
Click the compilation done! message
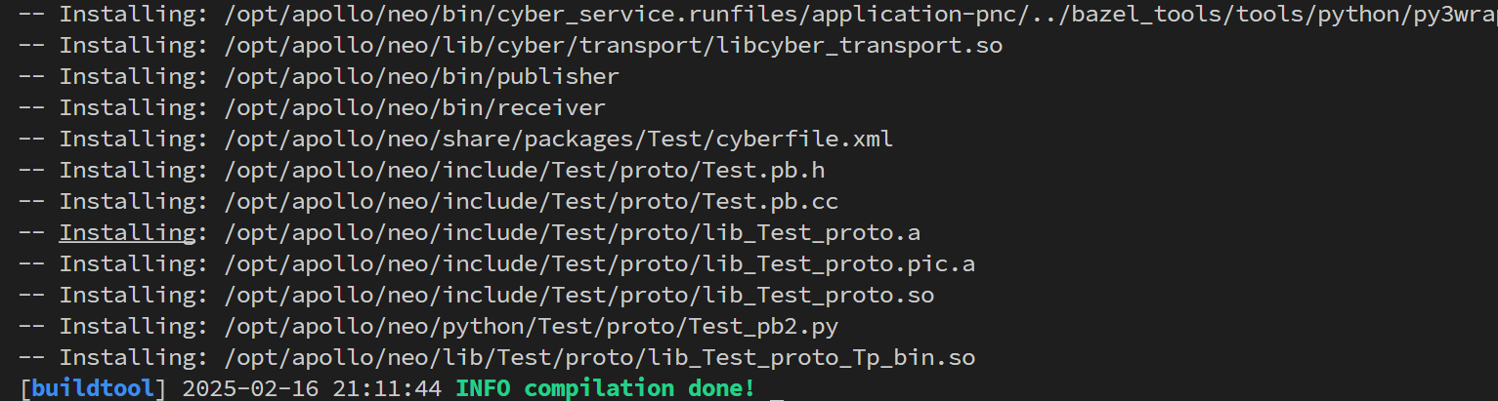[x=640, y=388]
